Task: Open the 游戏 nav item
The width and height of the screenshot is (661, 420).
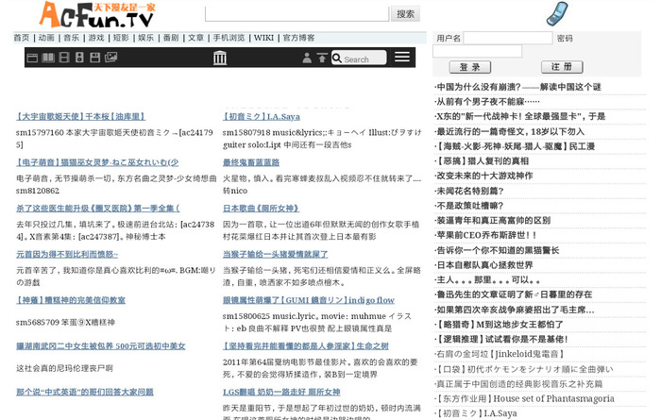Action: pyautogui.click(x=96, y=38)
